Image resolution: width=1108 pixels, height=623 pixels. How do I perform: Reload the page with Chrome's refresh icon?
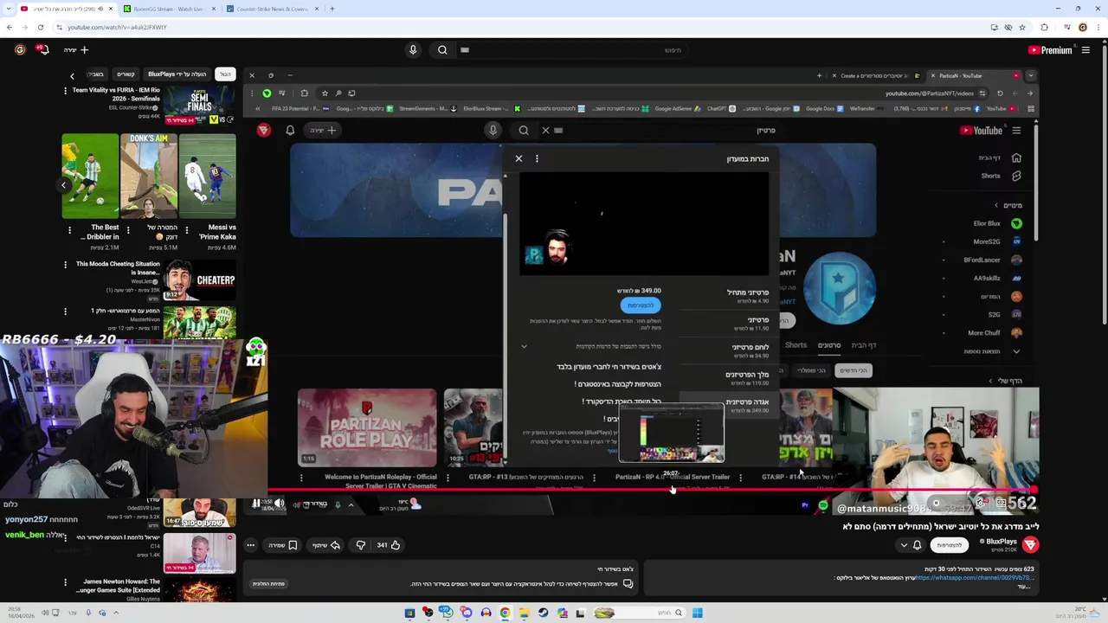click(x=40, y=27)
